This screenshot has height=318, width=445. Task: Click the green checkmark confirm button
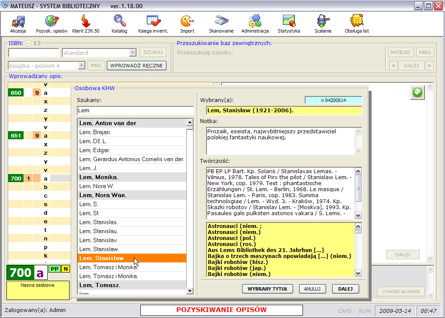(417, 92)
